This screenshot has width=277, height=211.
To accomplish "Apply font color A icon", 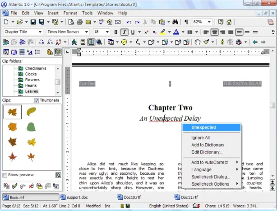I will [x=176, y=32].
